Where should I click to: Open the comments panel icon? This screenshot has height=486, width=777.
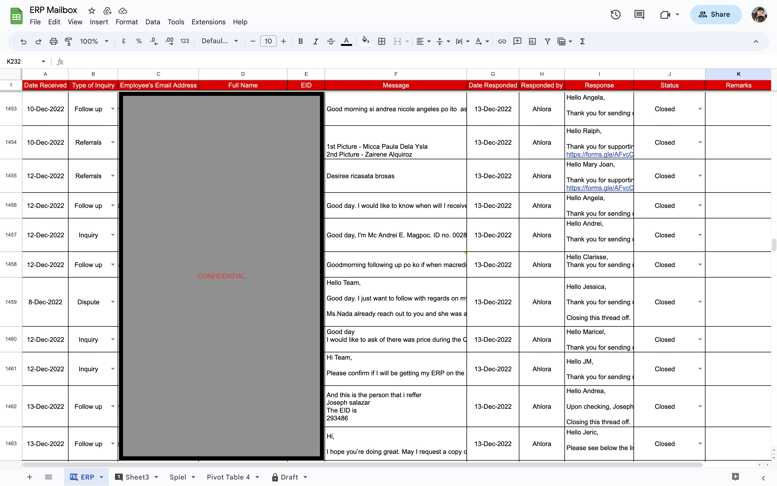(x=639, y=15)
